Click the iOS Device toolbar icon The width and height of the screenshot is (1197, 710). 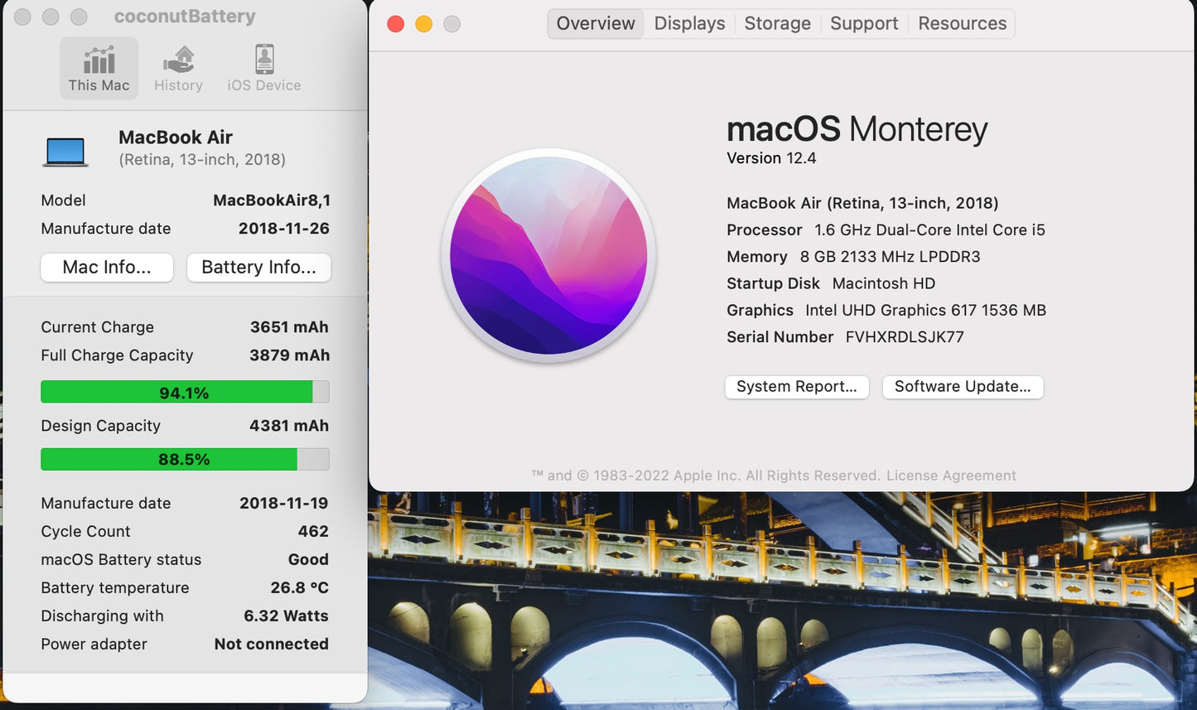[263, 67]
